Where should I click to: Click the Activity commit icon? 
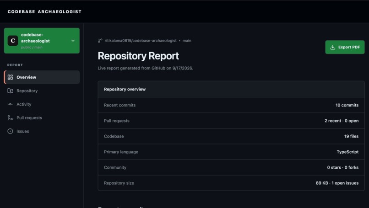coord(10,104)
